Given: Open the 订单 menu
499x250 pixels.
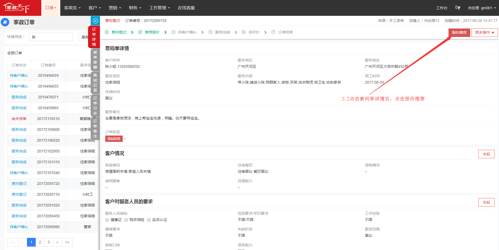Looking at the screenshot, I should click(51, 8).
